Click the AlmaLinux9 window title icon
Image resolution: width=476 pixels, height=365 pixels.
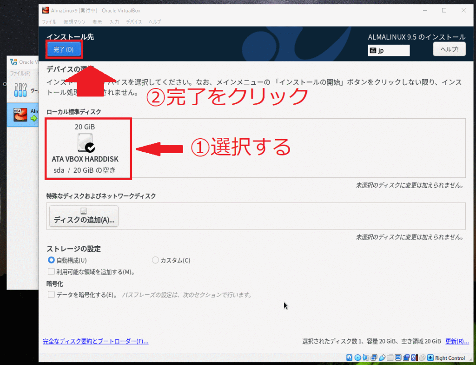coord(46,10)
